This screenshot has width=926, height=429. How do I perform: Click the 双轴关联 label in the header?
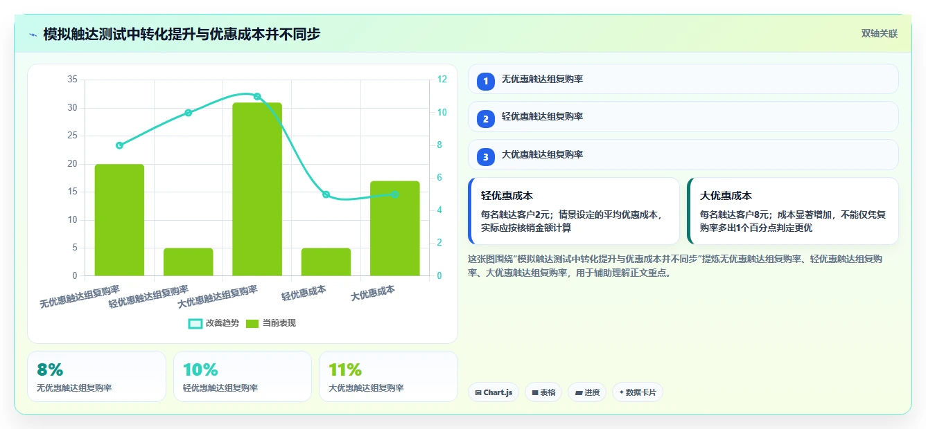point(879,33)
